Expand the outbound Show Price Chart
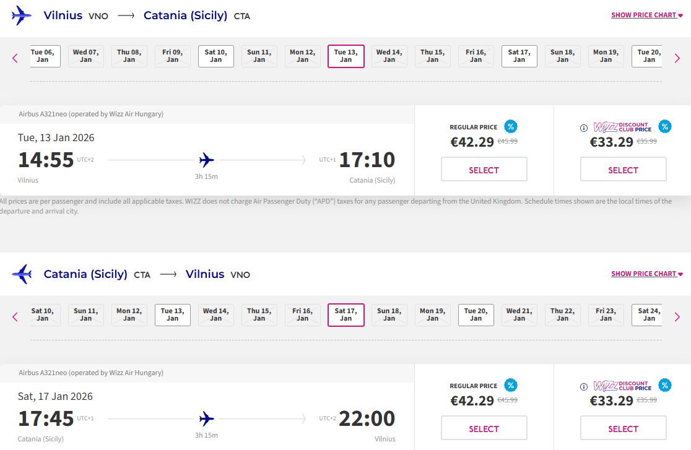 (646, 15)
